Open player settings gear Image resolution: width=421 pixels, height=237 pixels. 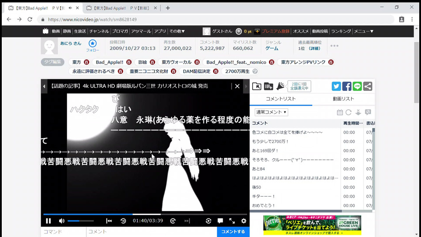(243, 221)
